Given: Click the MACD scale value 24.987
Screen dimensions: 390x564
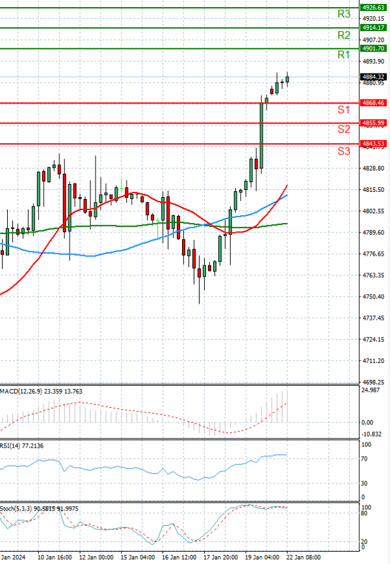Looking at the screenshot, I should coord(370,390).
